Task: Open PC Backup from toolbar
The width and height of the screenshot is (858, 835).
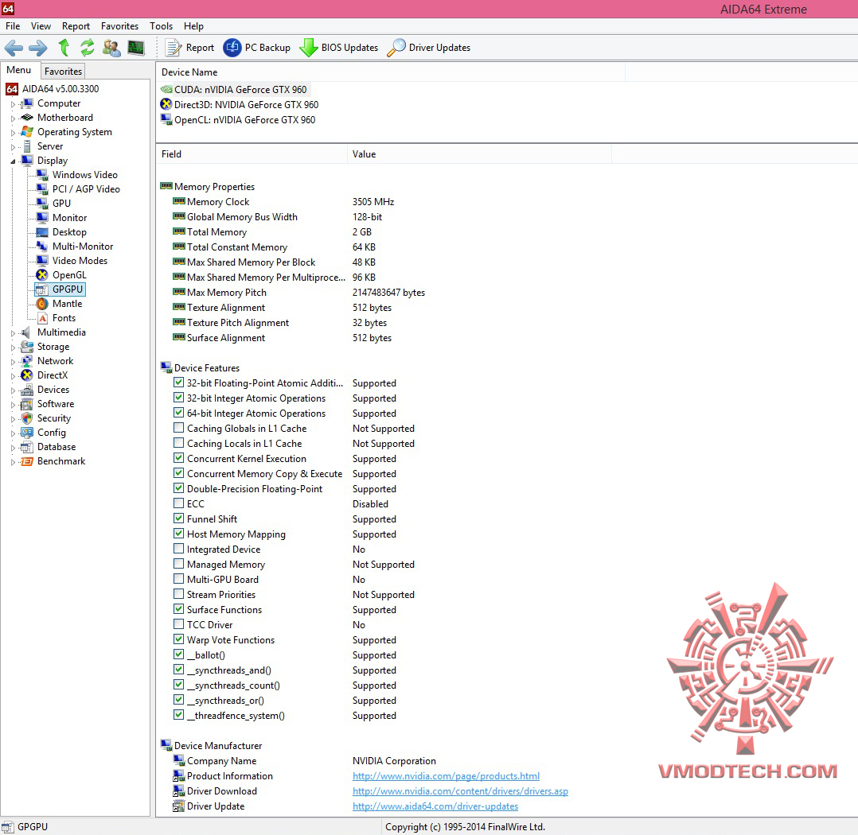Action: (257, 49)
